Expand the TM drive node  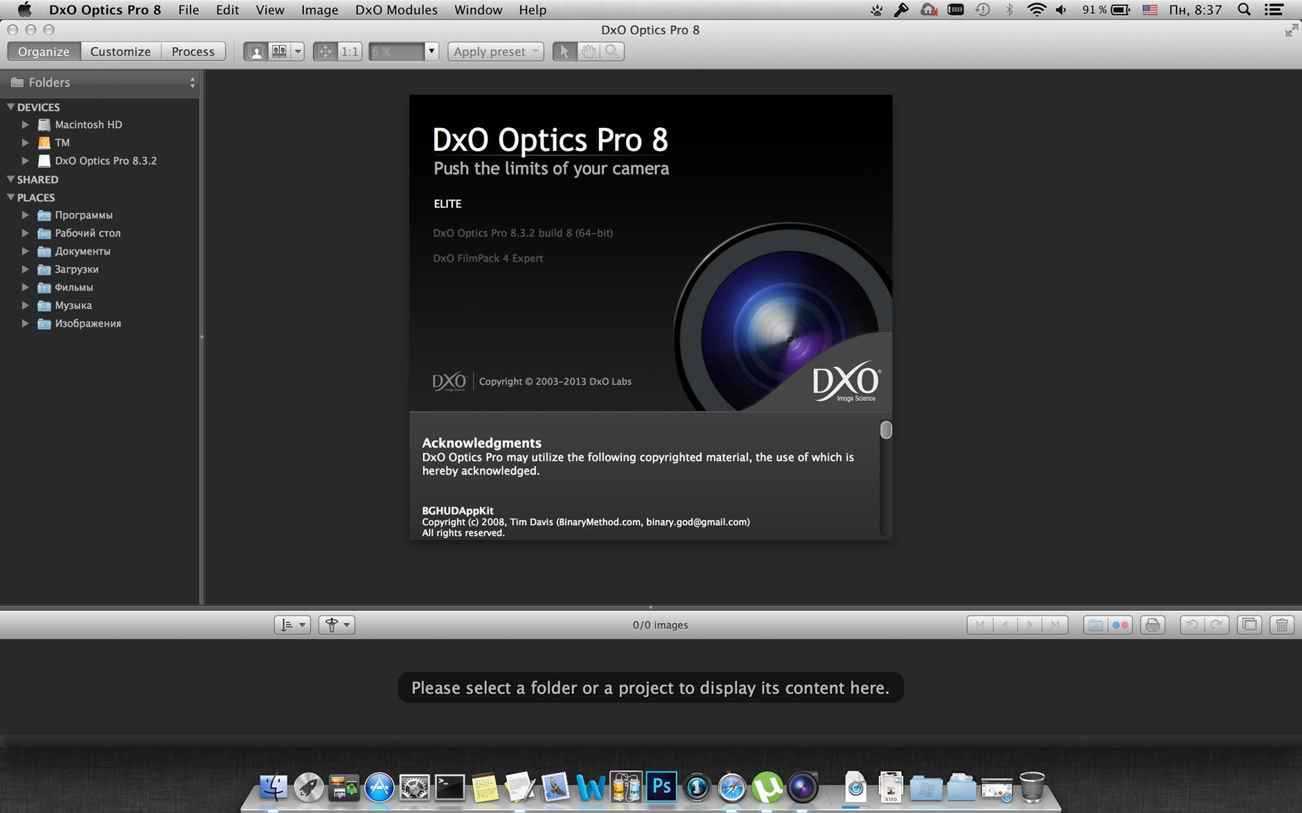point(25,143)
